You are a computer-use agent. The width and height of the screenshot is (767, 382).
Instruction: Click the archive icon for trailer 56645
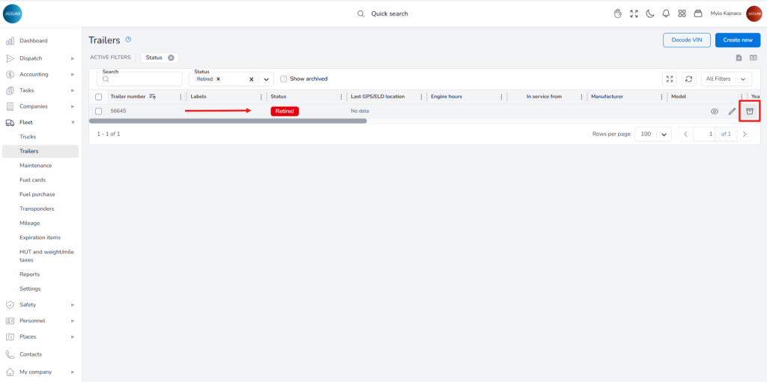click(x=749, y=111)
